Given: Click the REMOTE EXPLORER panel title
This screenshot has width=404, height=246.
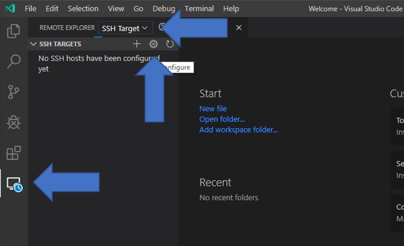Looking at the screenshot, I should (67, 28).
